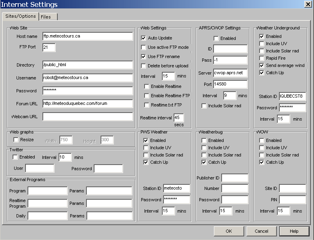314x240 pixels.
Task: Disable the Auto Update checkbox
Action: coord(143,38)
